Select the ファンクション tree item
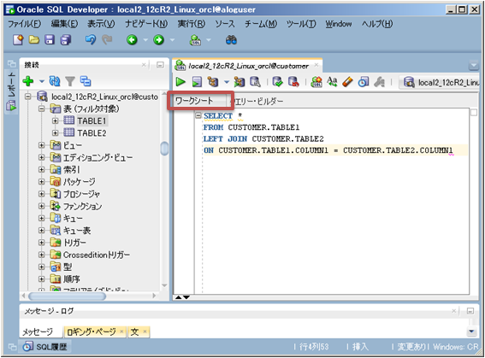Viewport: 485px width, 358px height. pos(82,206)
